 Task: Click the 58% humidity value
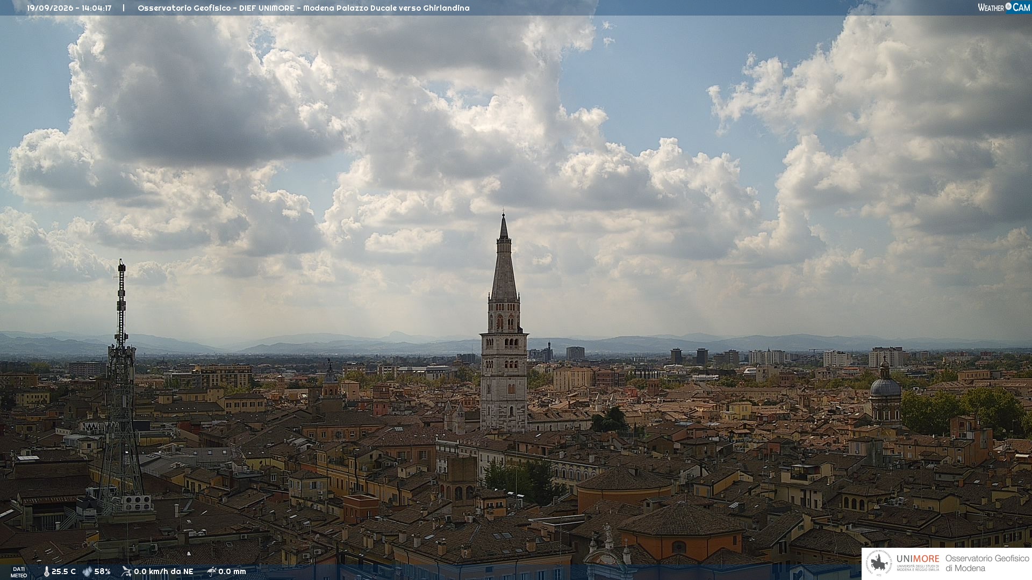coord(102,571)
